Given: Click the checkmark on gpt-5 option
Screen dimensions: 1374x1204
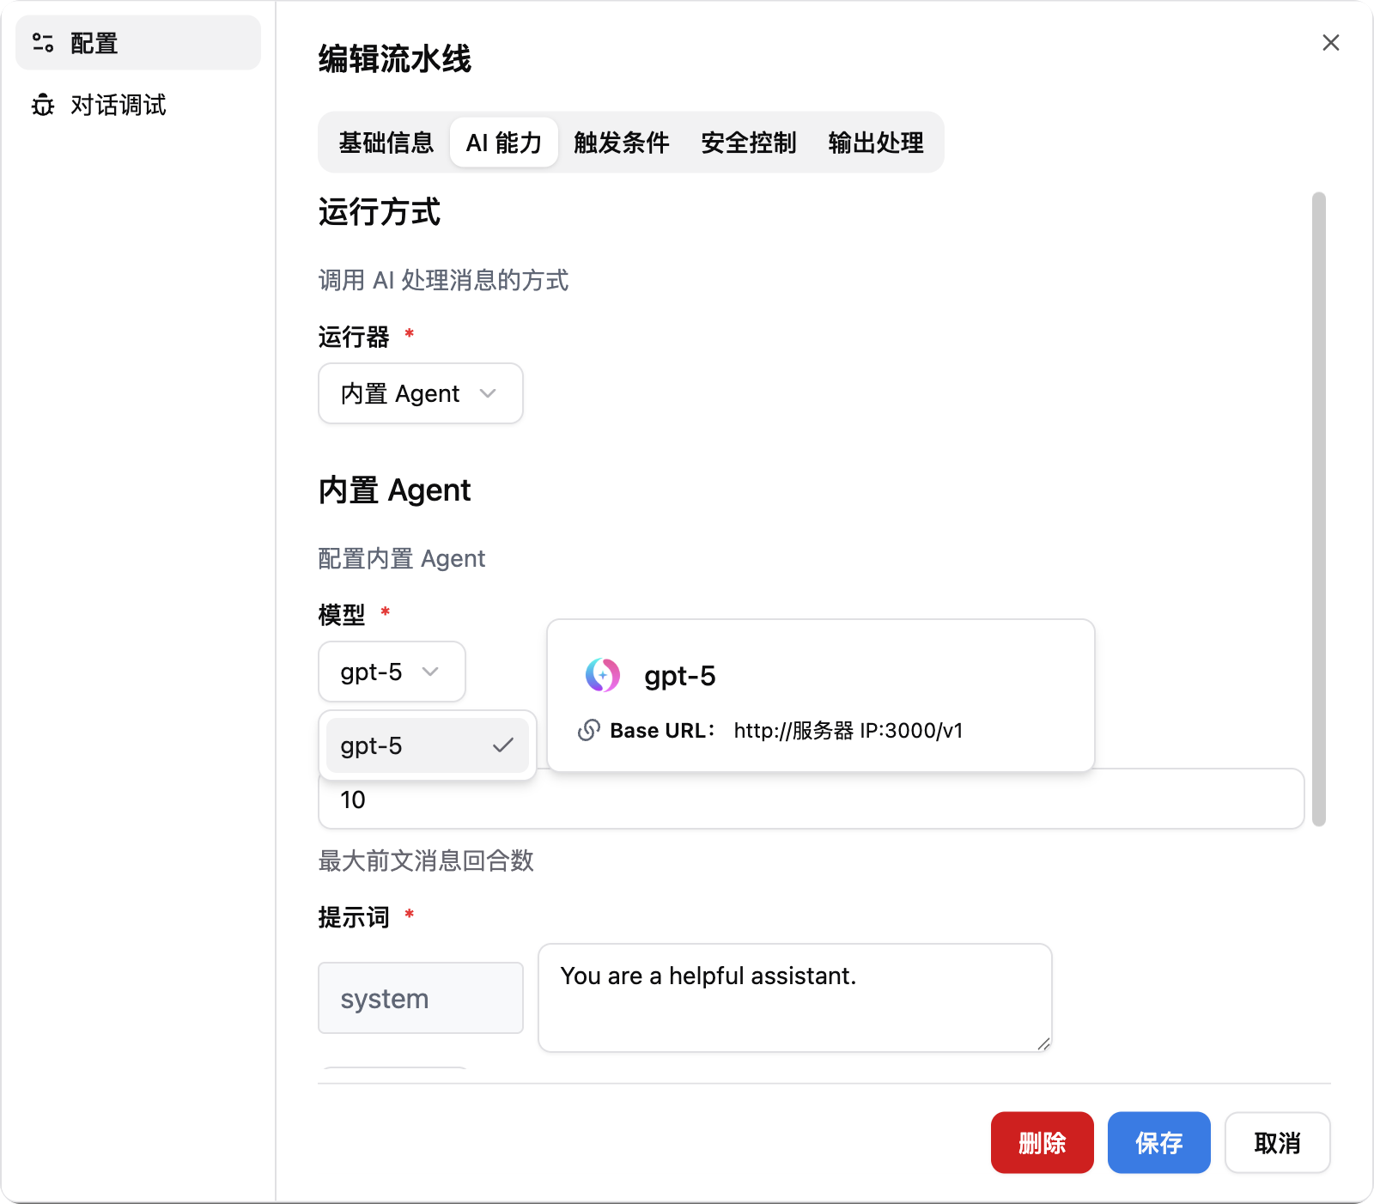Looking at the screenshot, I should (503, 745).
